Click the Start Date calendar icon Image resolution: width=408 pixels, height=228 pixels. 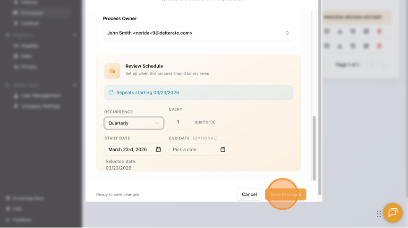(x=159, y=149)
